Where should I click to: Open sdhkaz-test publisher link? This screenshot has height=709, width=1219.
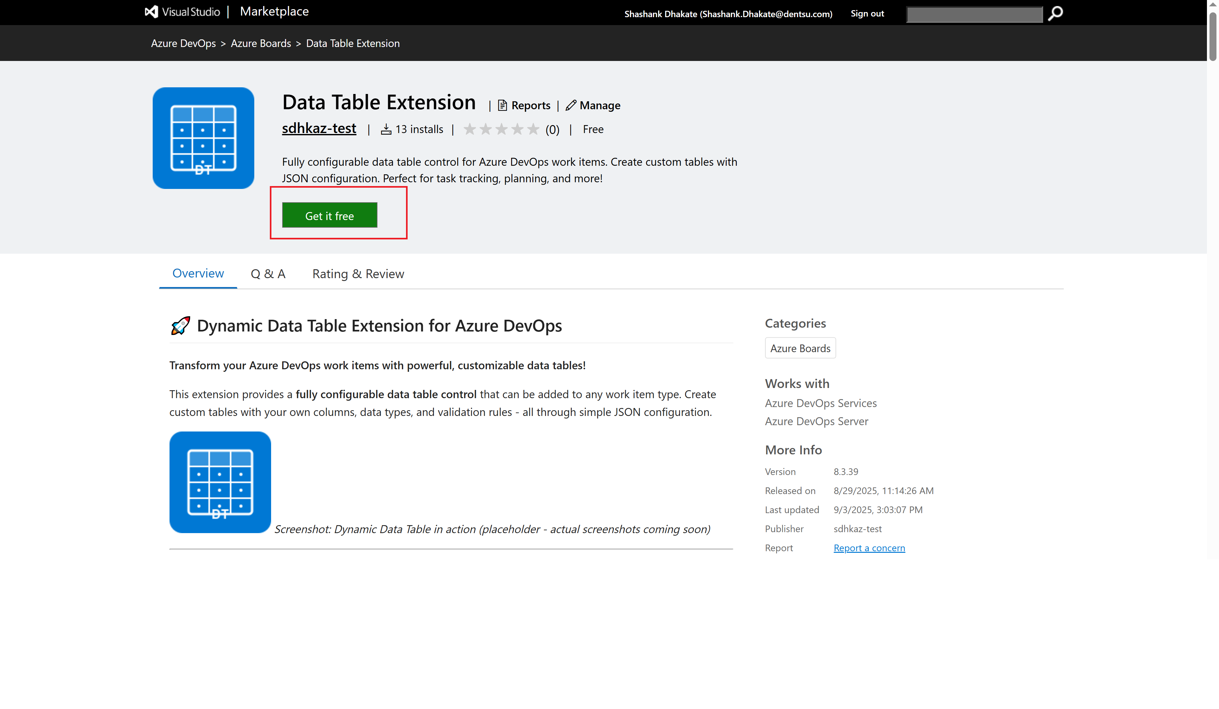(319, 128)
